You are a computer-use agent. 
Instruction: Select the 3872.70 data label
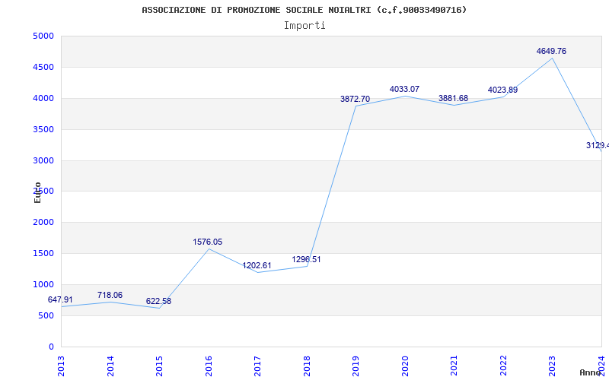click(x=355, y=99)
